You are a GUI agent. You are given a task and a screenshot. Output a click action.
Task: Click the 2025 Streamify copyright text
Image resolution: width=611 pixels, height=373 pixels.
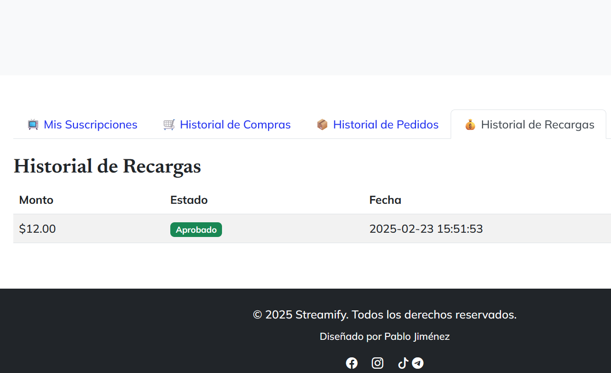coord(384,314)
